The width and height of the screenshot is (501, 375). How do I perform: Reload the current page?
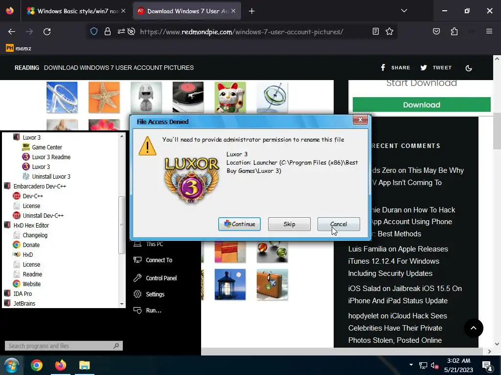pos(47,32)
